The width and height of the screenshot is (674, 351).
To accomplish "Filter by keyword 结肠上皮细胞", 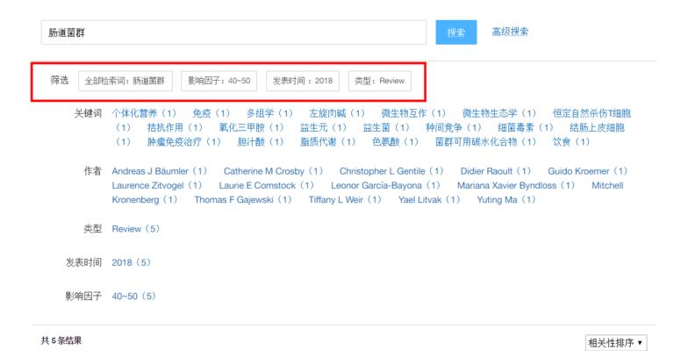I will tap(597, 127).
